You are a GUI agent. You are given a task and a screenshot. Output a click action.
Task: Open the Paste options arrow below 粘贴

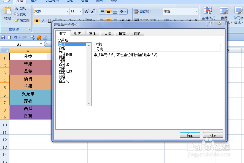7,23
